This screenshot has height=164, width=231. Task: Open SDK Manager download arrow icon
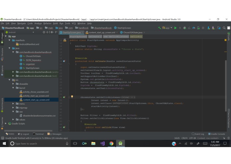coord(209,28)
